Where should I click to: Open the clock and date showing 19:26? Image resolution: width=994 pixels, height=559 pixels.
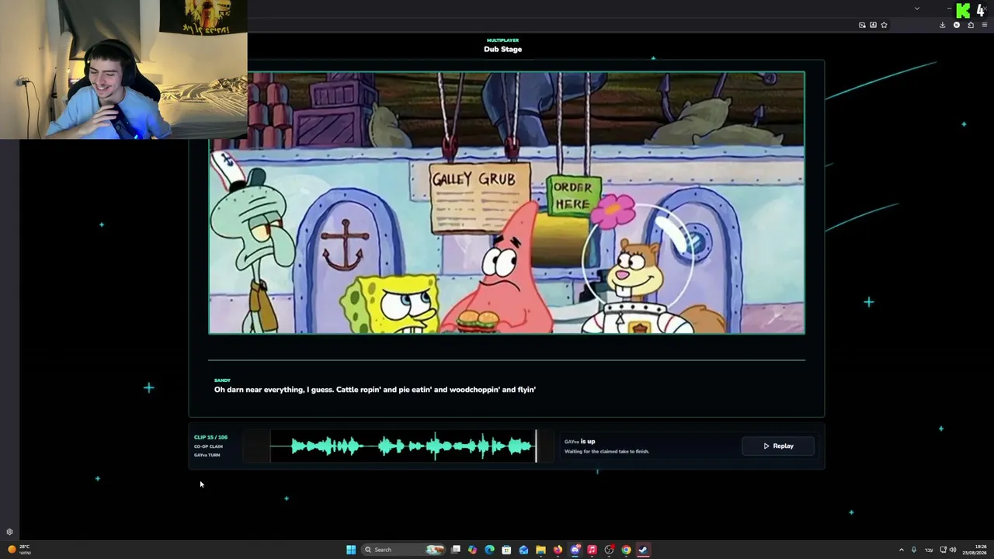click(x=975, y=550)
